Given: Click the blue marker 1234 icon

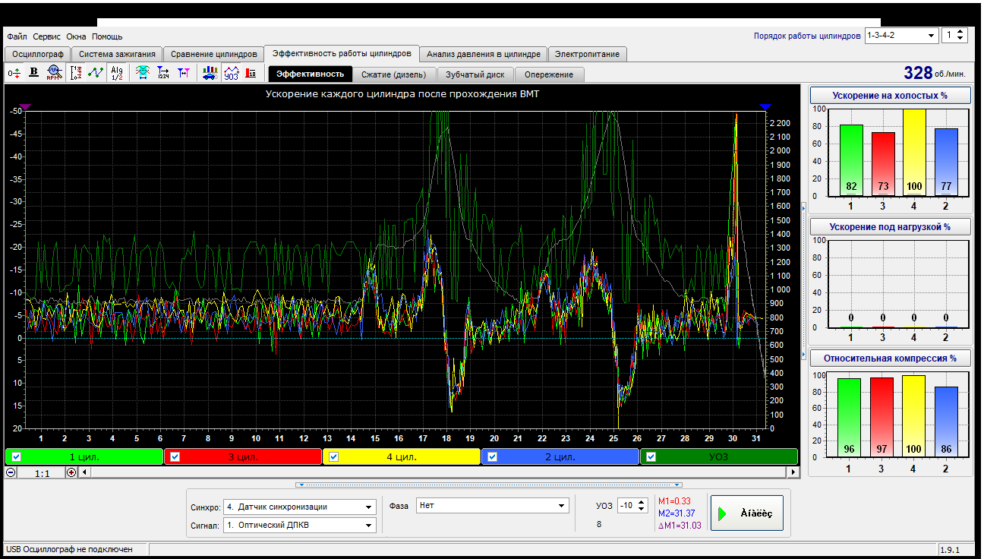Looking at the screenshot, I should click(162, 73).
